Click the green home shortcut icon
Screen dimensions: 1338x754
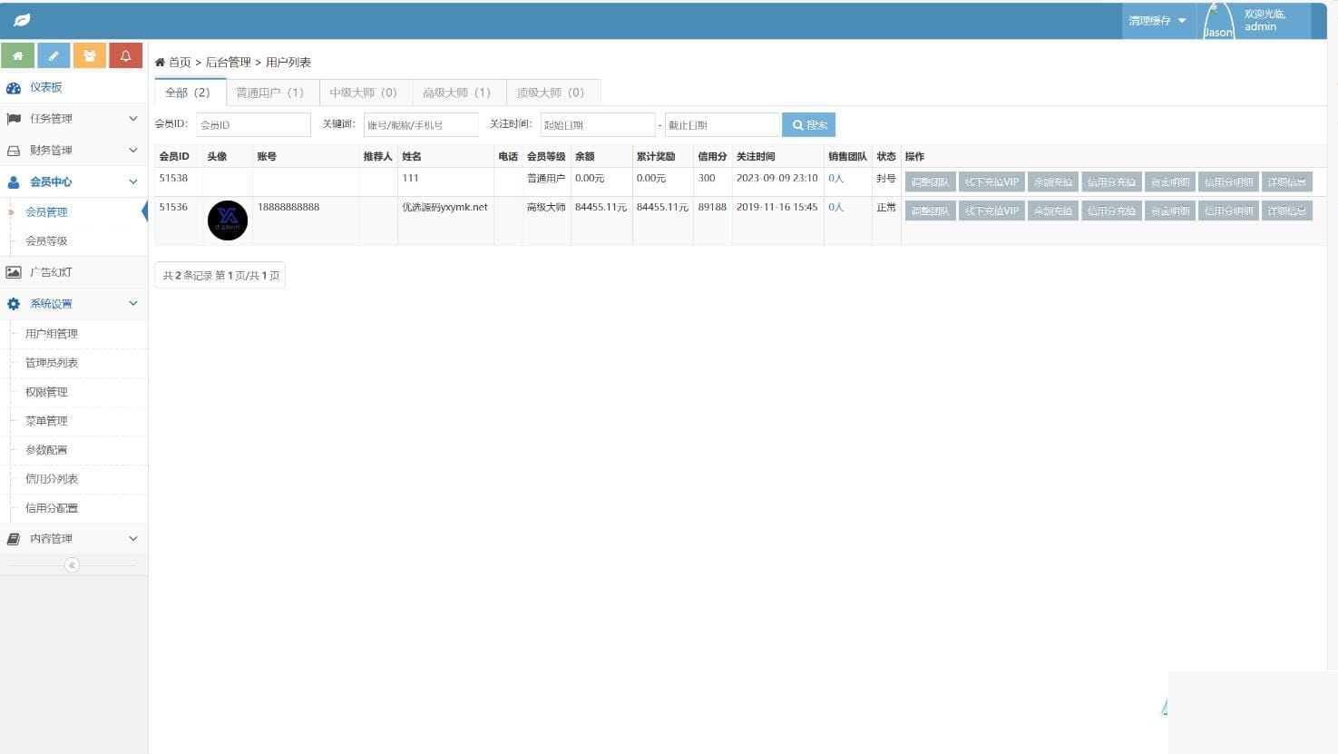coord(18,56)
